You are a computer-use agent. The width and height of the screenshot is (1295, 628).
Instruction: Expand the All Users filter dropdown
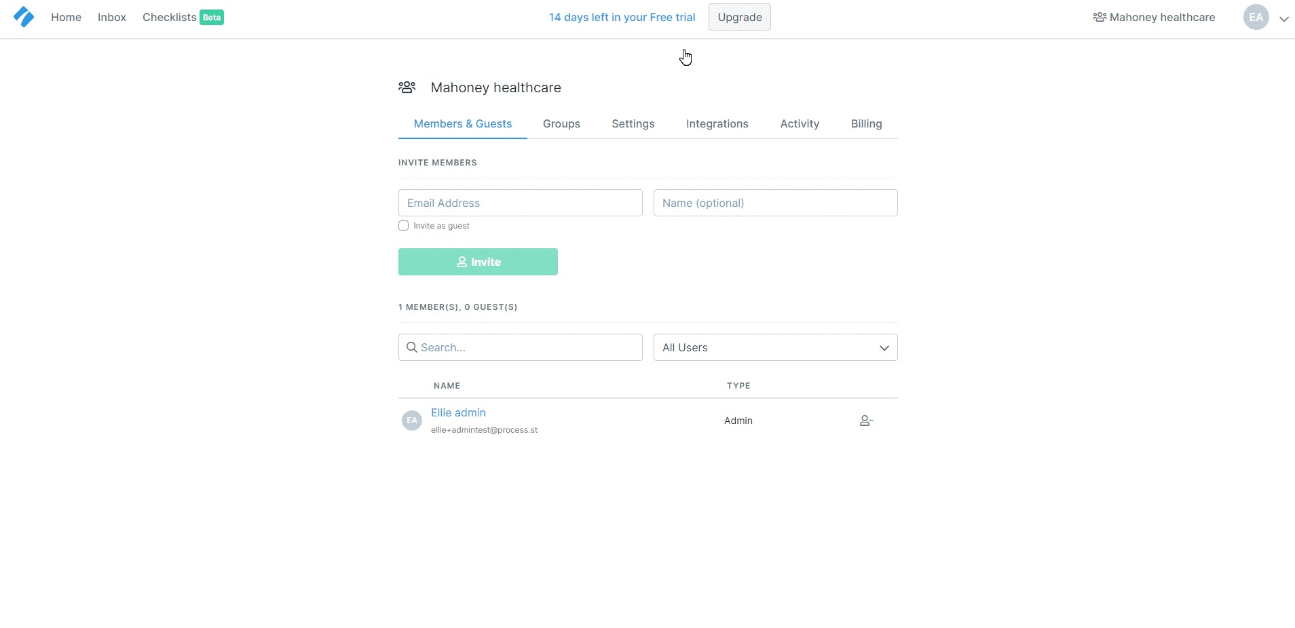pyautogui.click(x=775, y=347)
